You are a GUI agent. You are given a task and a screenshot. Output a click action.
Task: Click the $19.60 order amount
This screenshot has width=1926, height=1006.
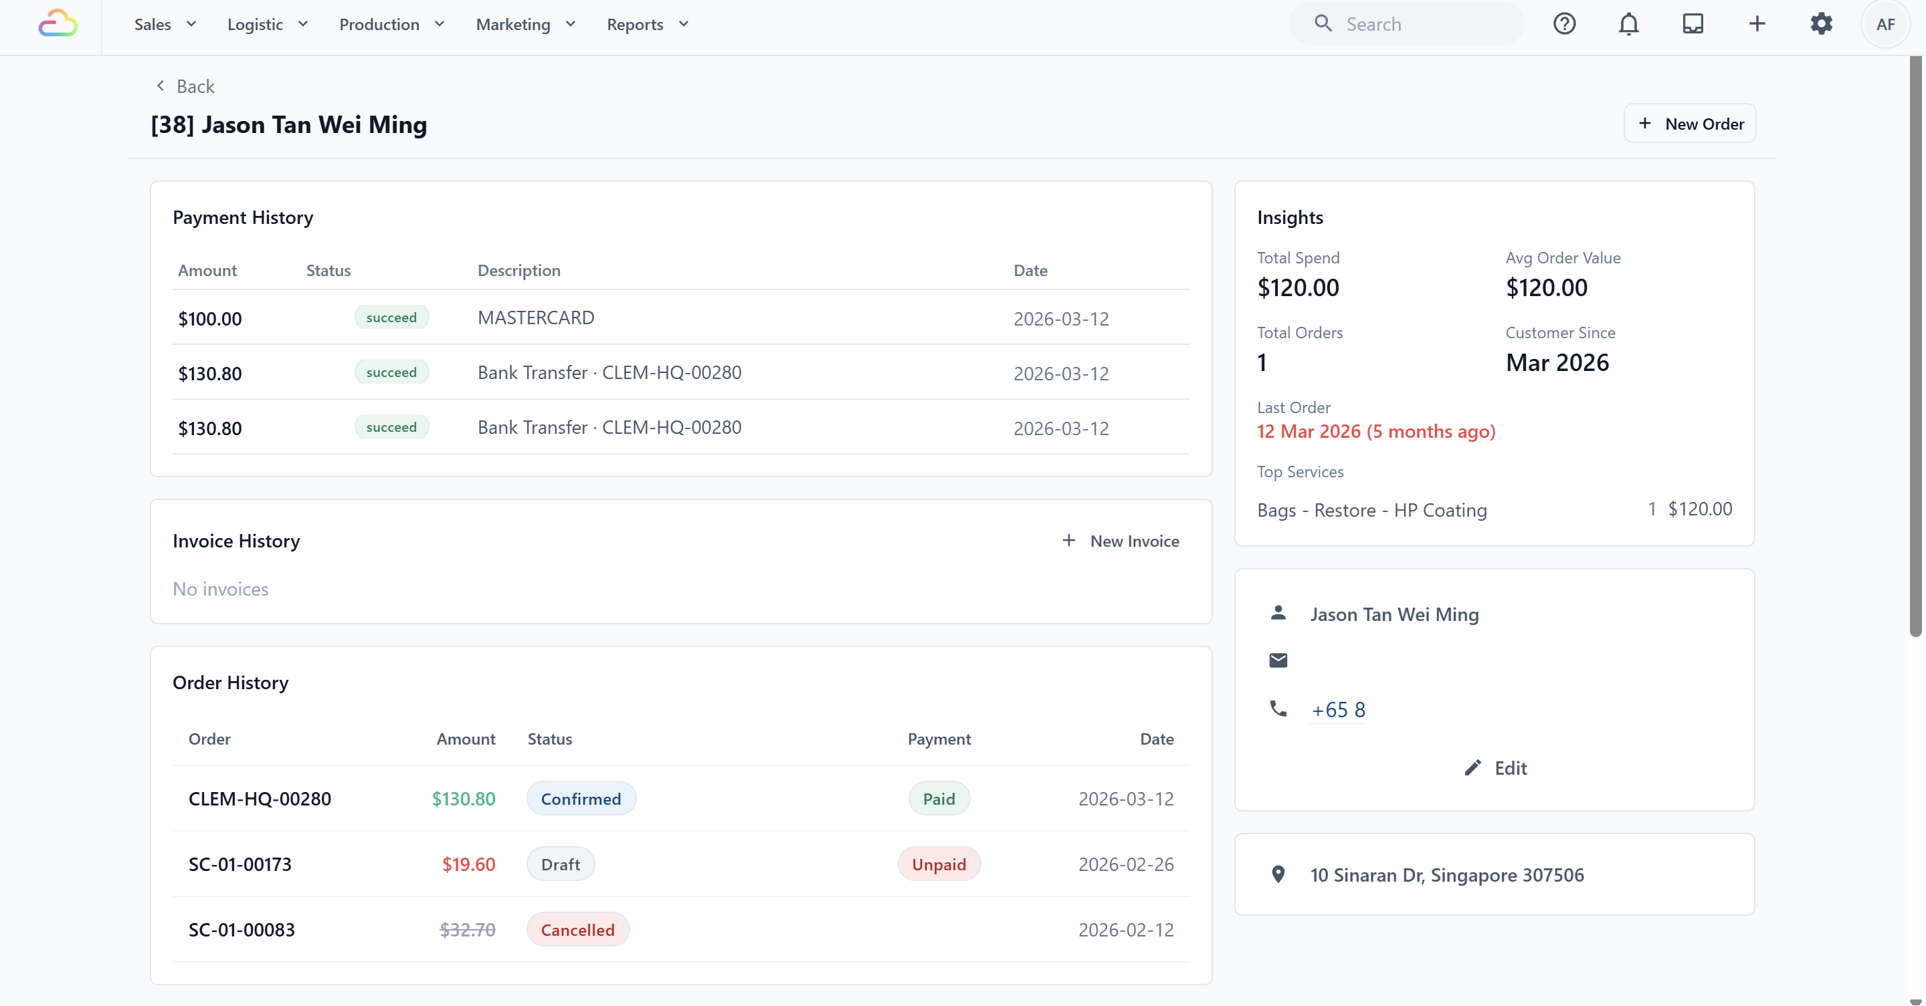coord(468,864)
